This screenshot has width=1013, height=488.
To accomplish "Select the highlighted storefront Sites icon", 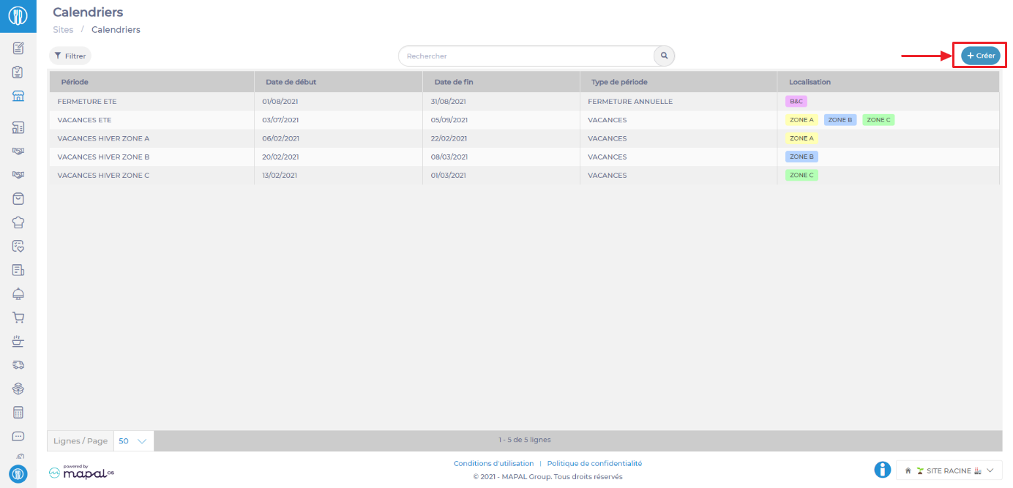I will click(x=18, y=96).
